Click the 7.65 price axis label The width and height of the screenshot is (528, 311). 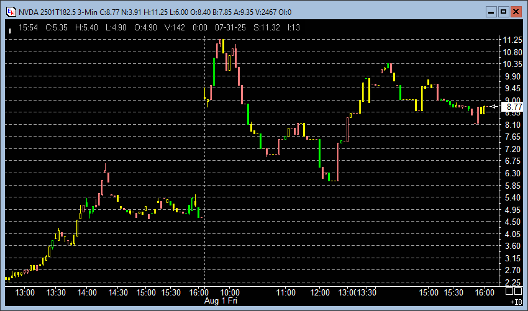coord(512,137)
